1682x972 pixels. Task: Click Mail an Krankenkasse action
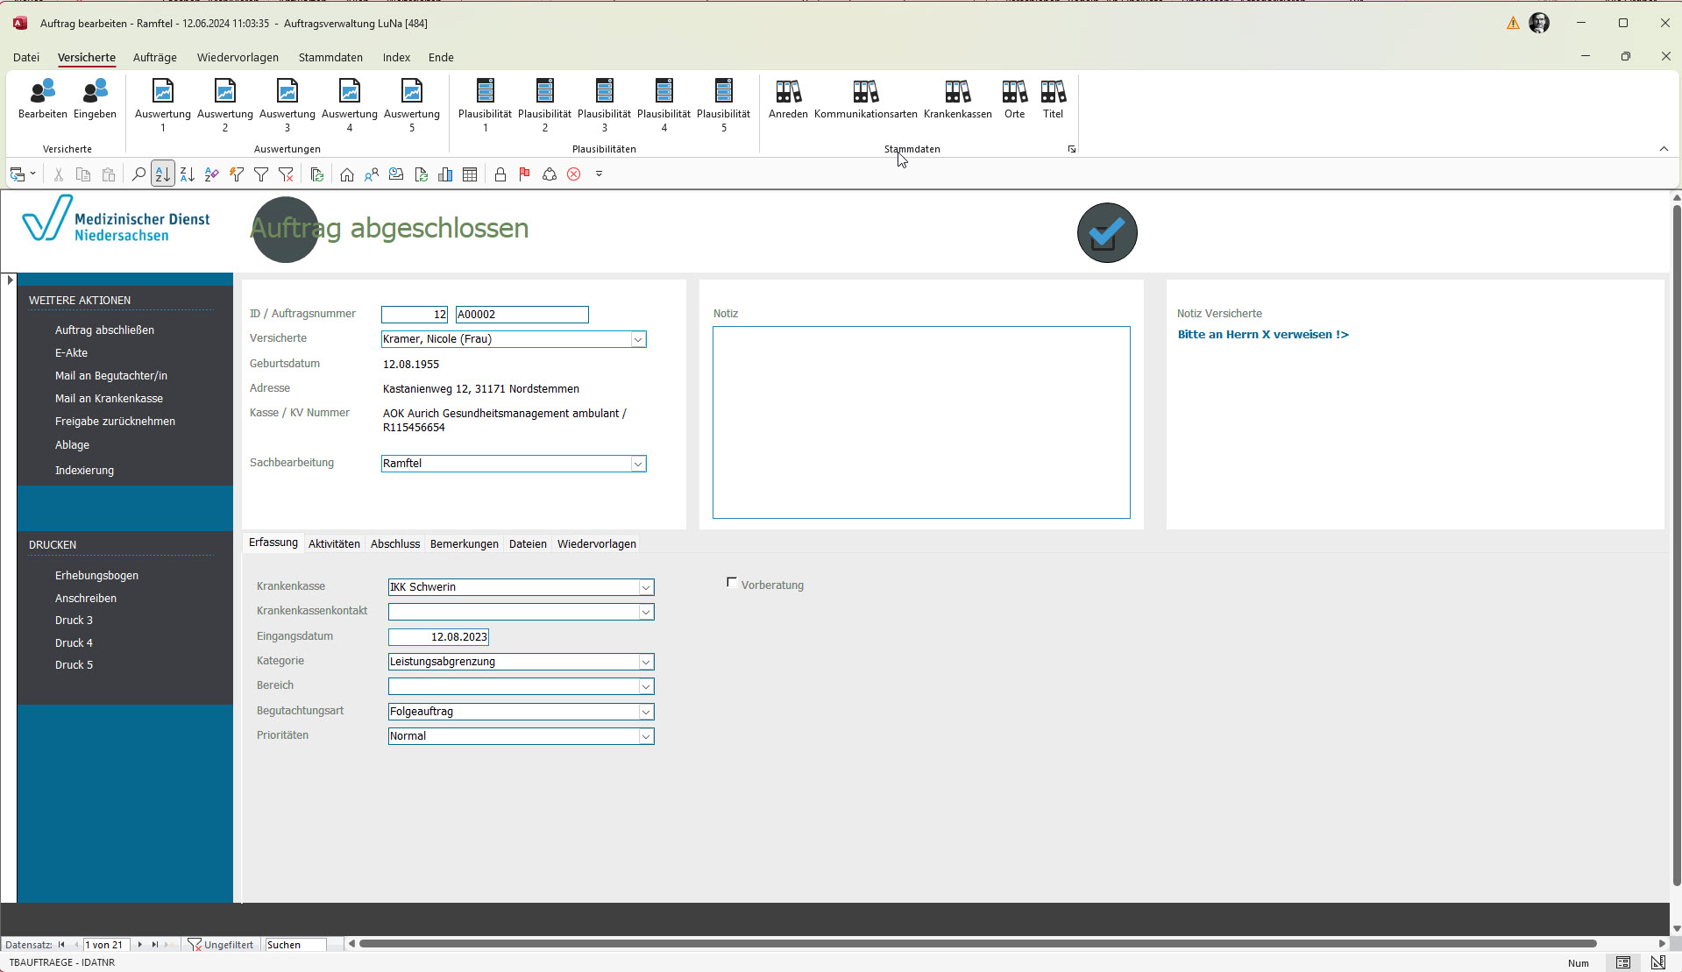tap(109, 399)
